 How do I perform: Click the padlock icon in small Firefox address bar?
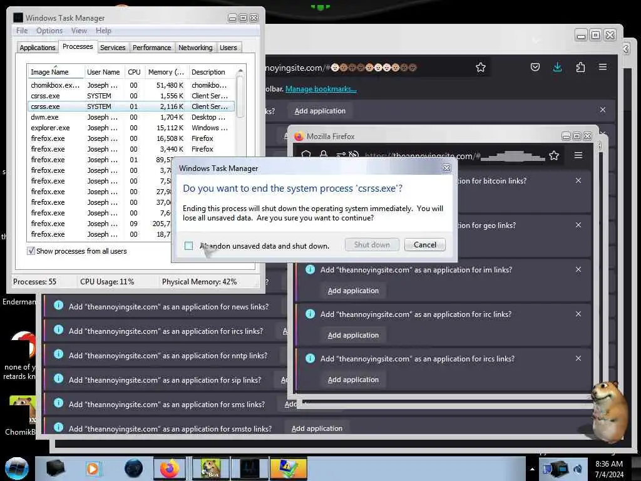click(x=324, y=155)
